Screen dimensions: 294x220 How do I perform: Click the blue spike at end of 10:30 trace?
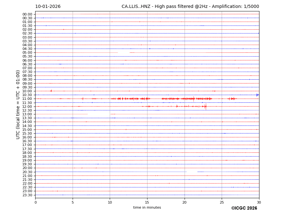click(257, 95)
